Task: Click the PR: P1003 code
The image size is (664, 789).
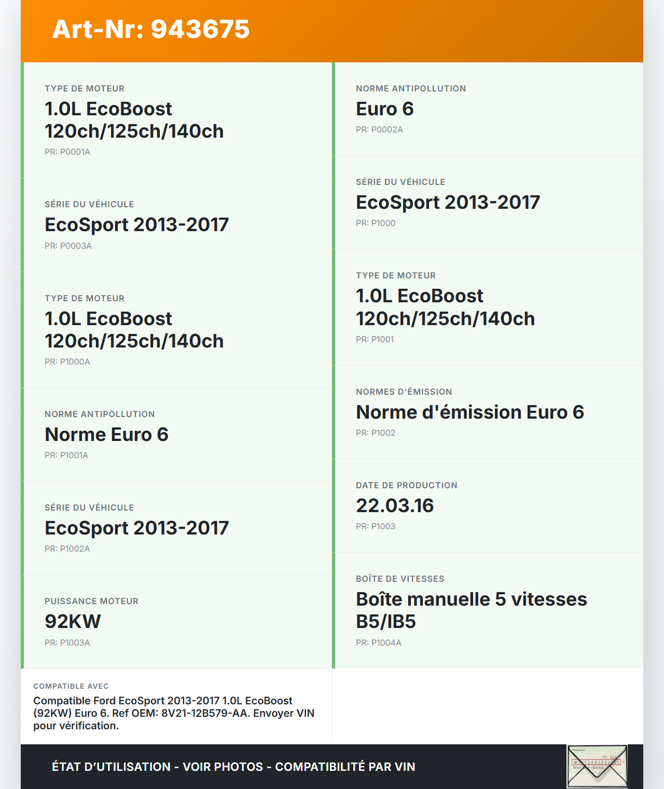Action: (376, 527)
